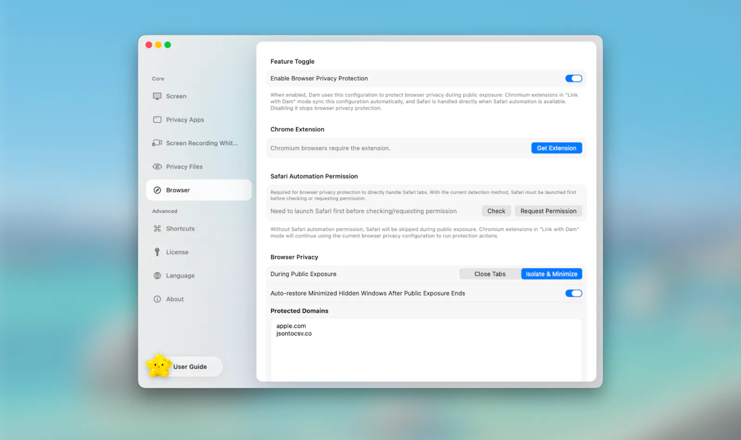The image size is (741, 440).
Task: Click the Get Extension button
Action: point(556,148)
